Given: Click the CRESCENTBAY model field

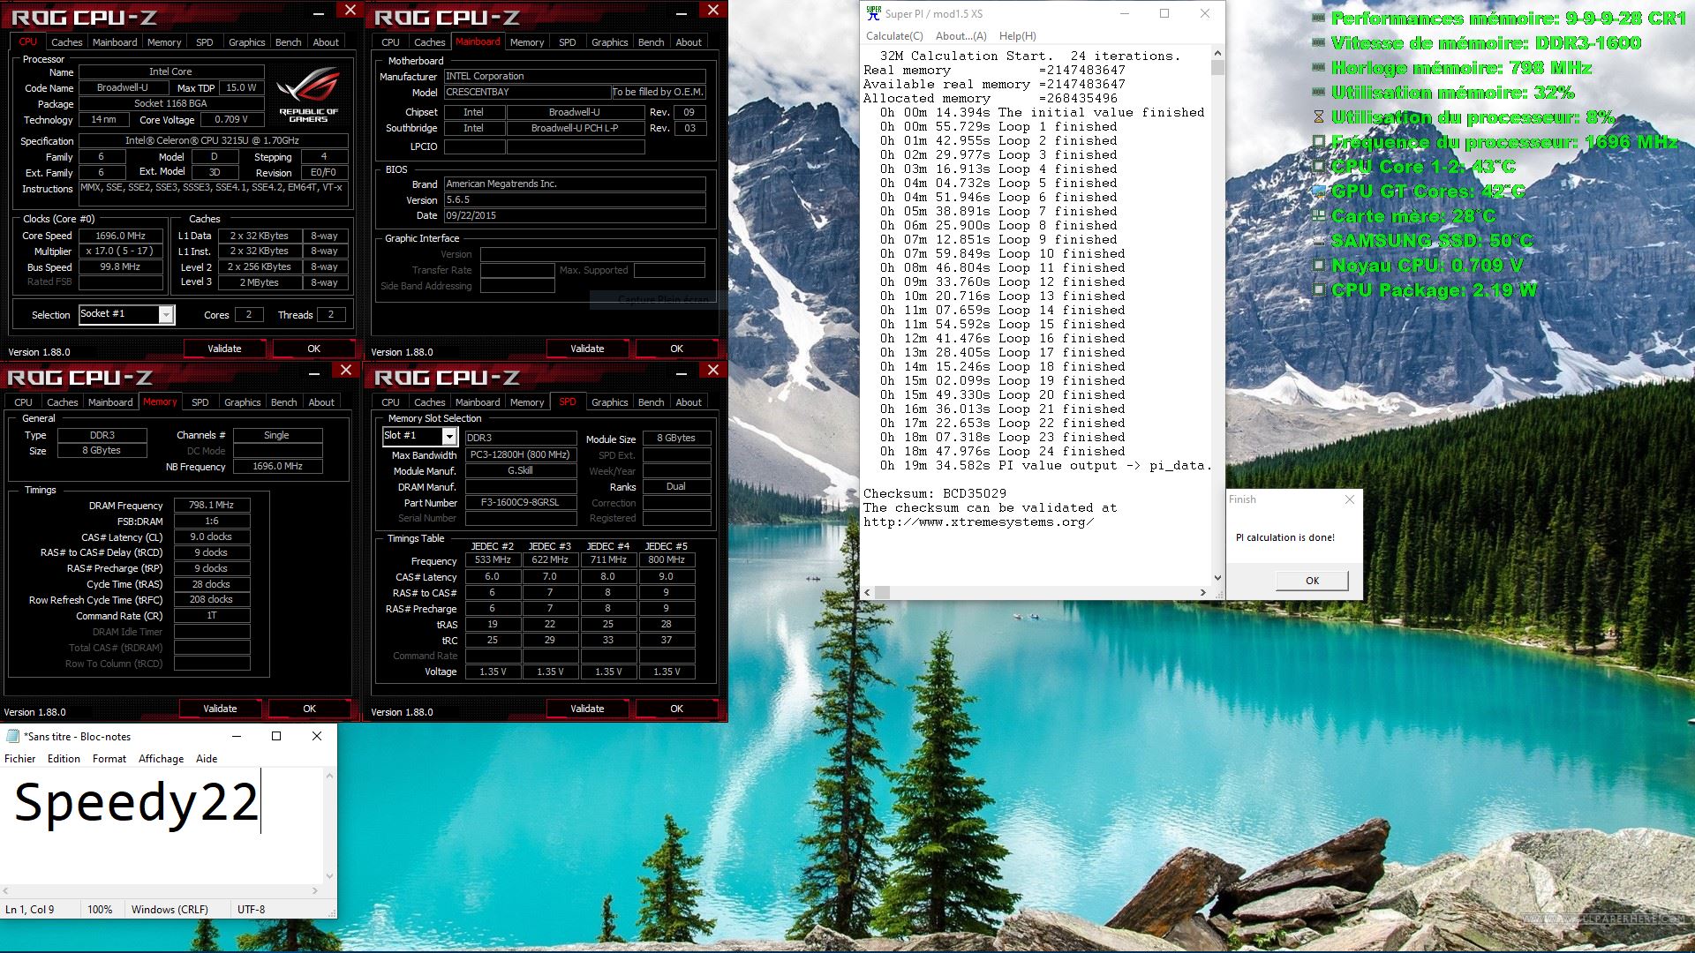Looking at the screenshot, I should click(527, 92).
